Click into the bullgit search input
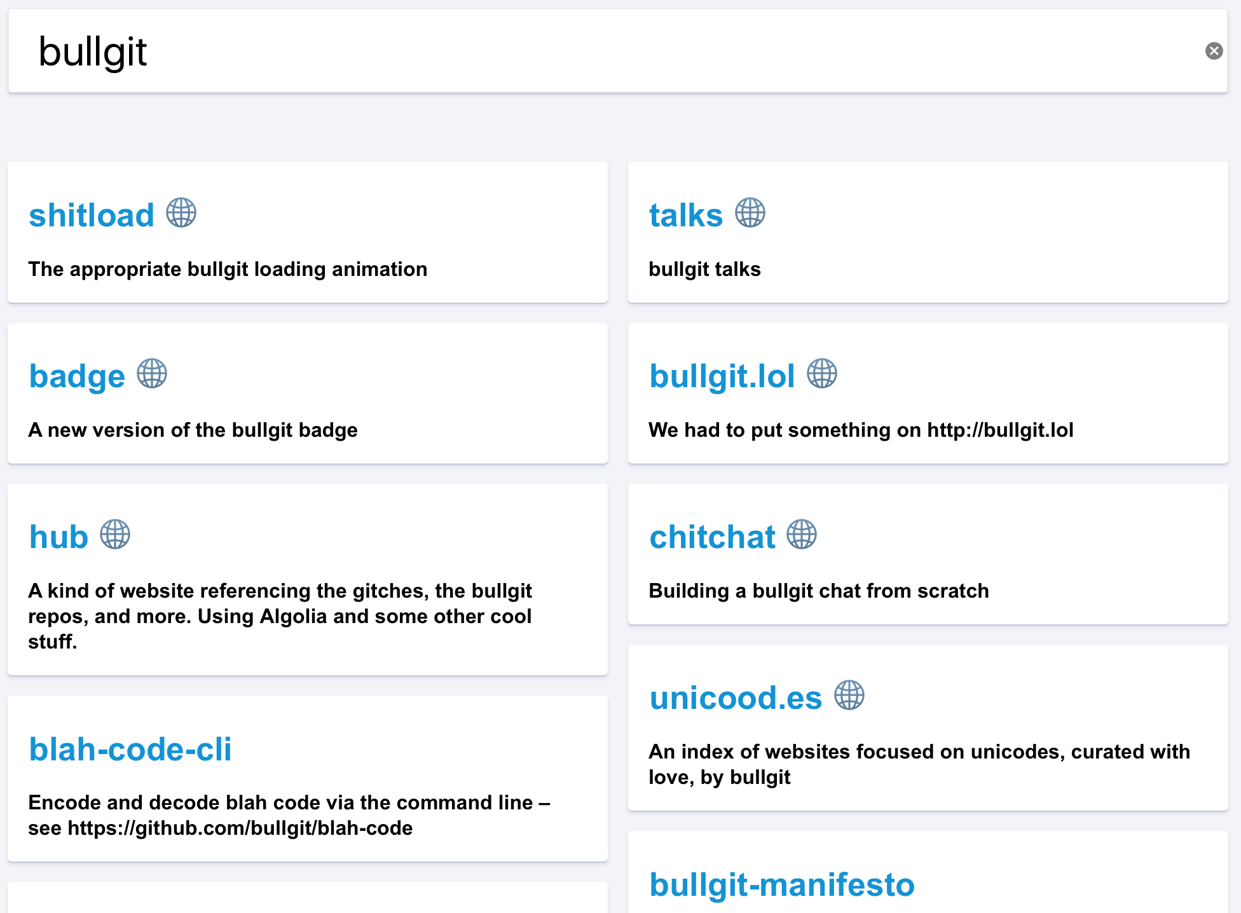 click(572, 51)
